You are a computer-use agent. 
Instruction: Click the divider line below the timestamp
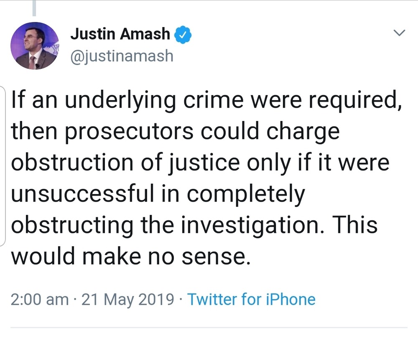click(x=209, y=328)
